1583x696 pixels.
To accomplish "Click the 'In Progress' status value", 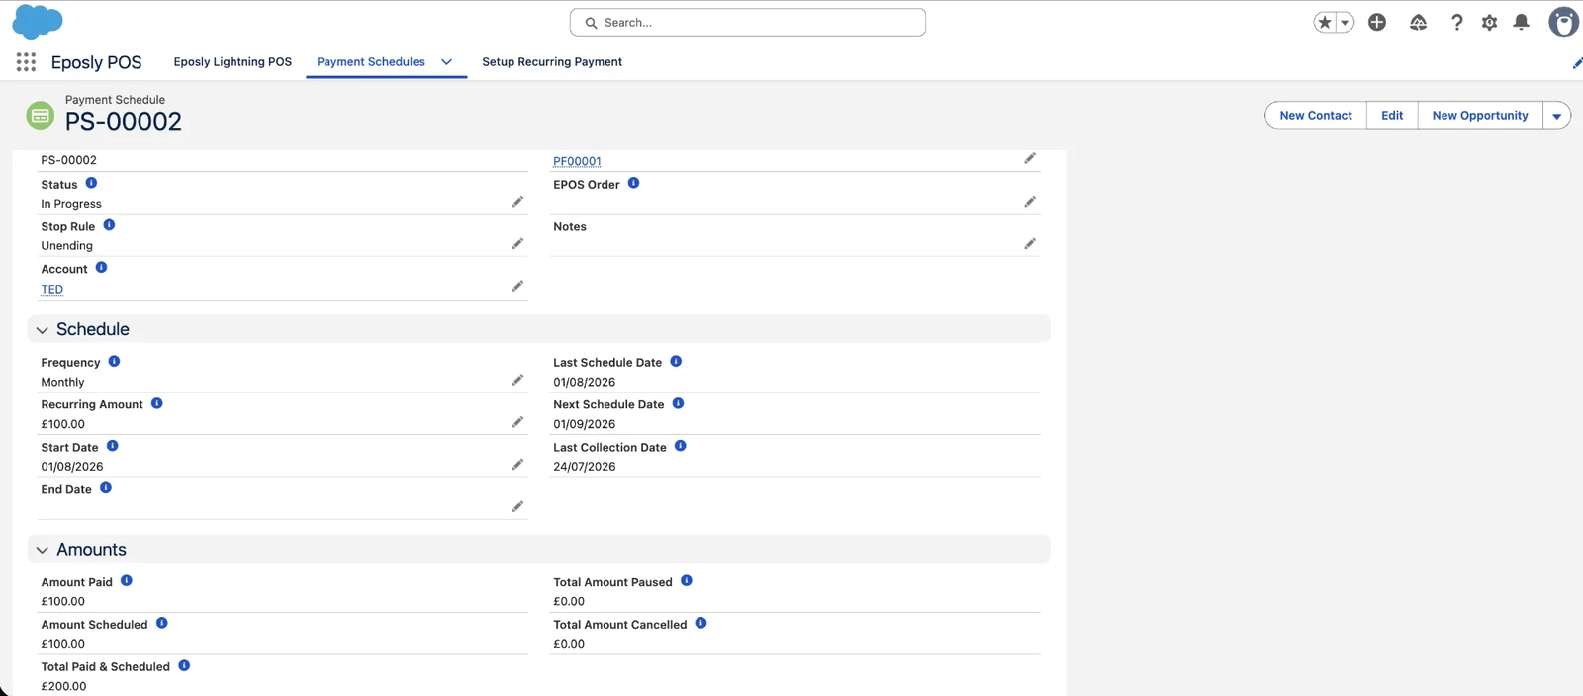I will (x=71, y=204).
